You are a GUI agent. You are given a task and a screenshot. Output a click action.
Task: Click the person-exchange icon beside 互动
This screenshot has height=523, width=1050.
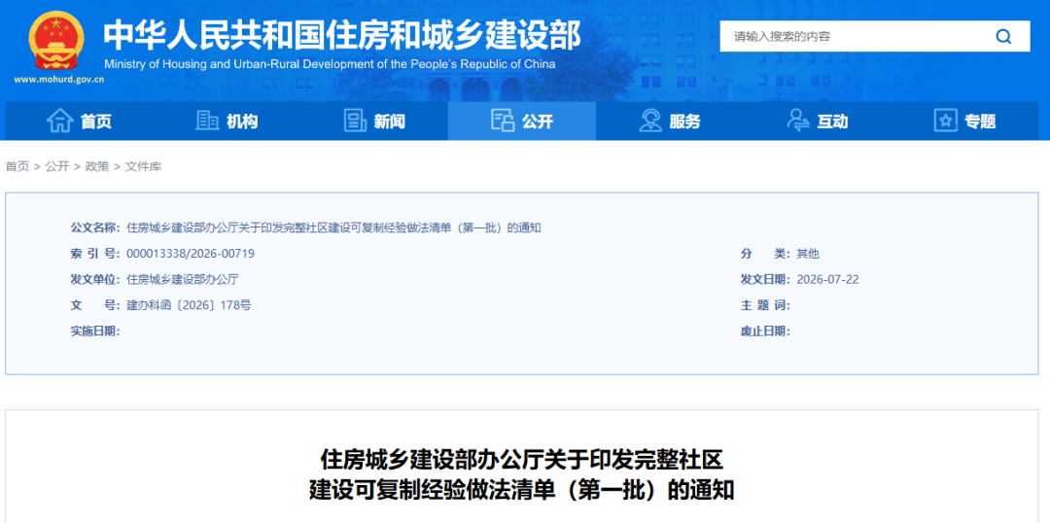coord(798,122)
